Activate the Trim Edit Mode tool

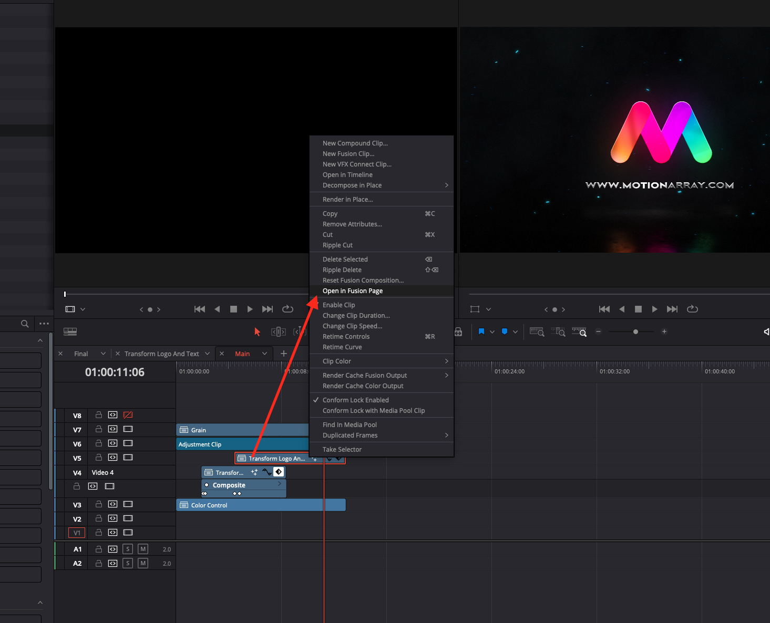pos(278,331)
